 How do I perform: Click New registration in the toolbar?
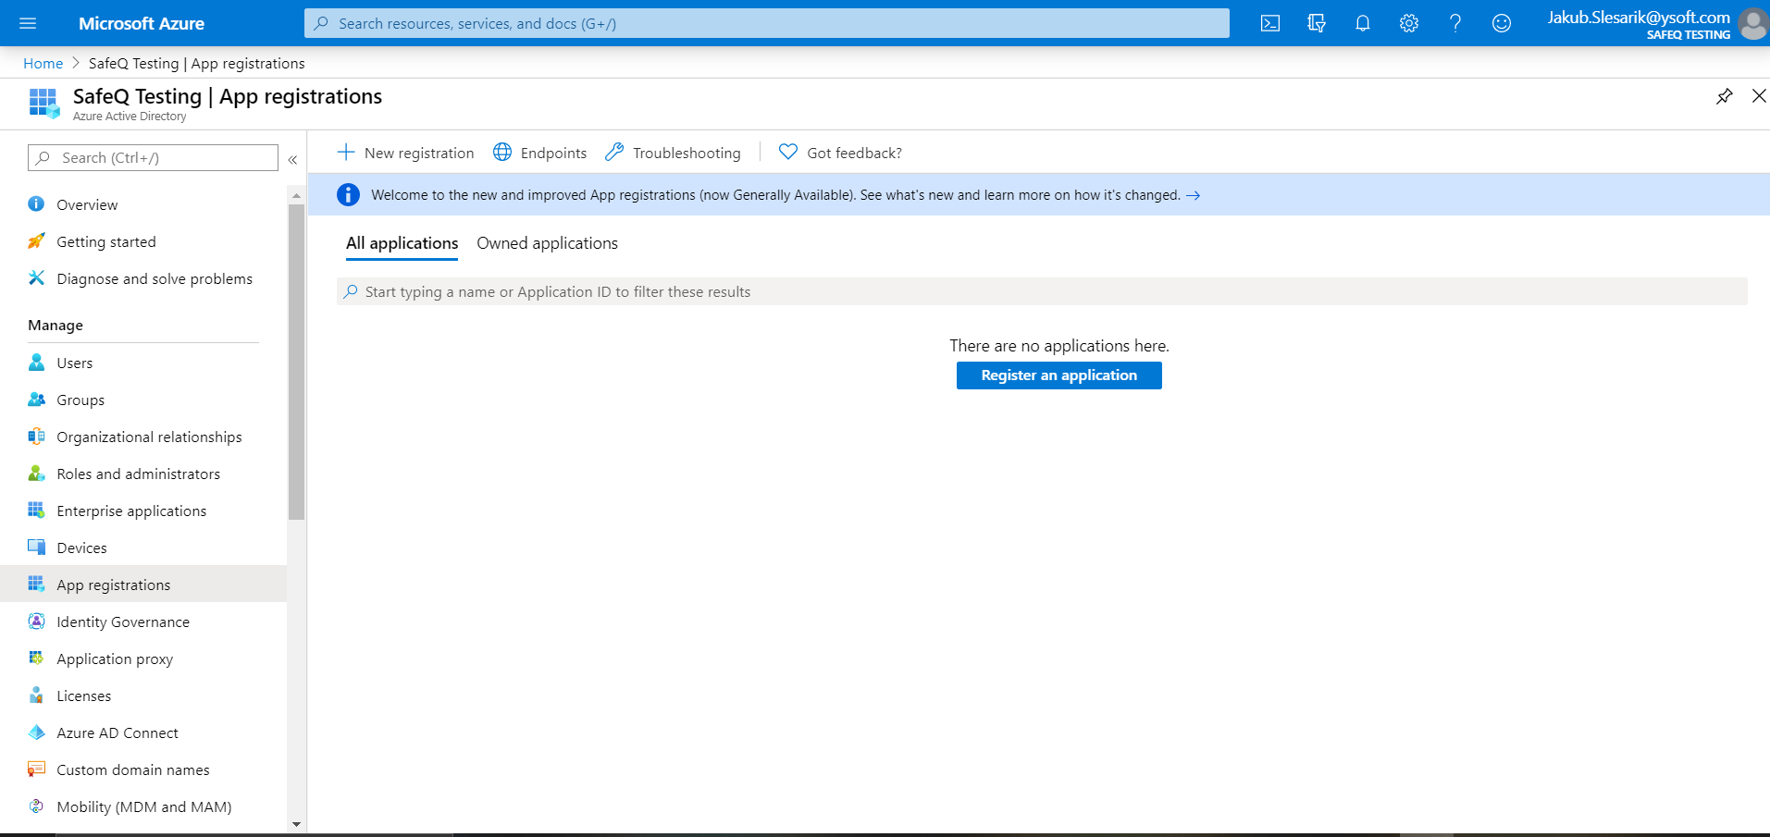click(406, 153)
